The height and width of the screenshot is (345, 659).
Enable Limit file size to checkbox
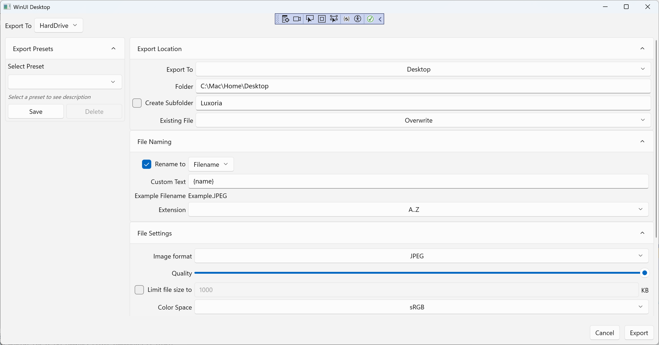(x=139, y=290)
